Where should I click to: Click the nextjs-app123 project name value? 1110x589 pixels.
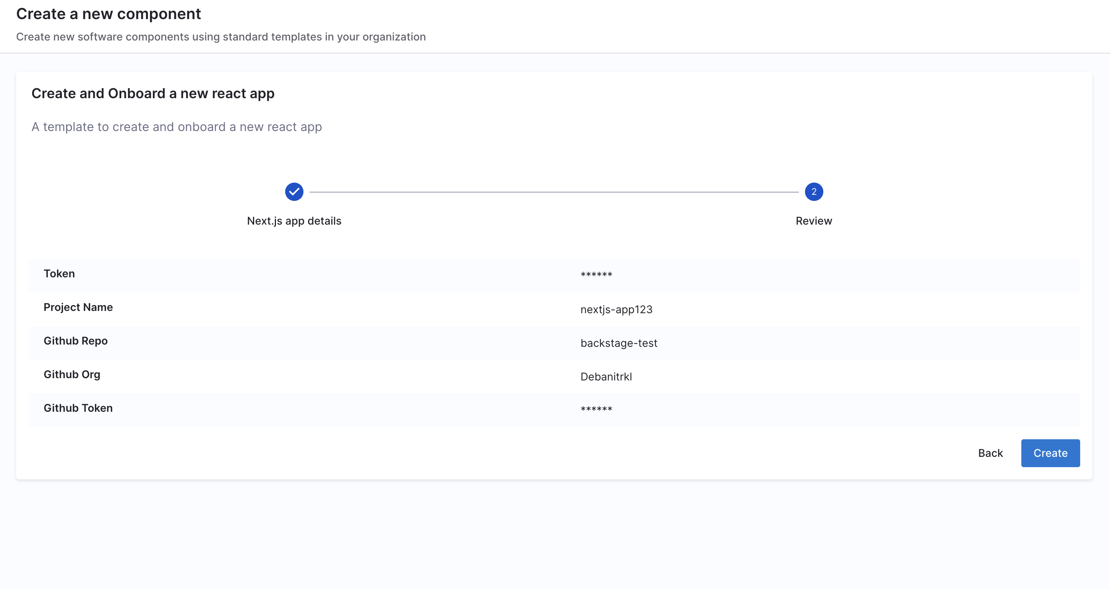[616, 309]
